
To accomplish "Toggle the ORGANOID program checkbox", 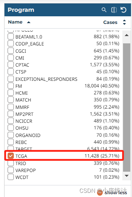I will pos(11,135).
